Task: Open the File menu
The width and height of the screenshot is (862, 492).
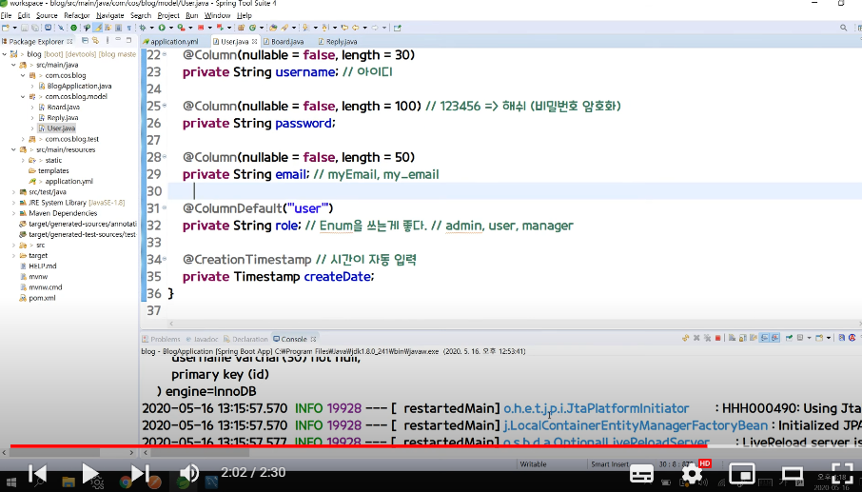Action: (x=6, y=15)
